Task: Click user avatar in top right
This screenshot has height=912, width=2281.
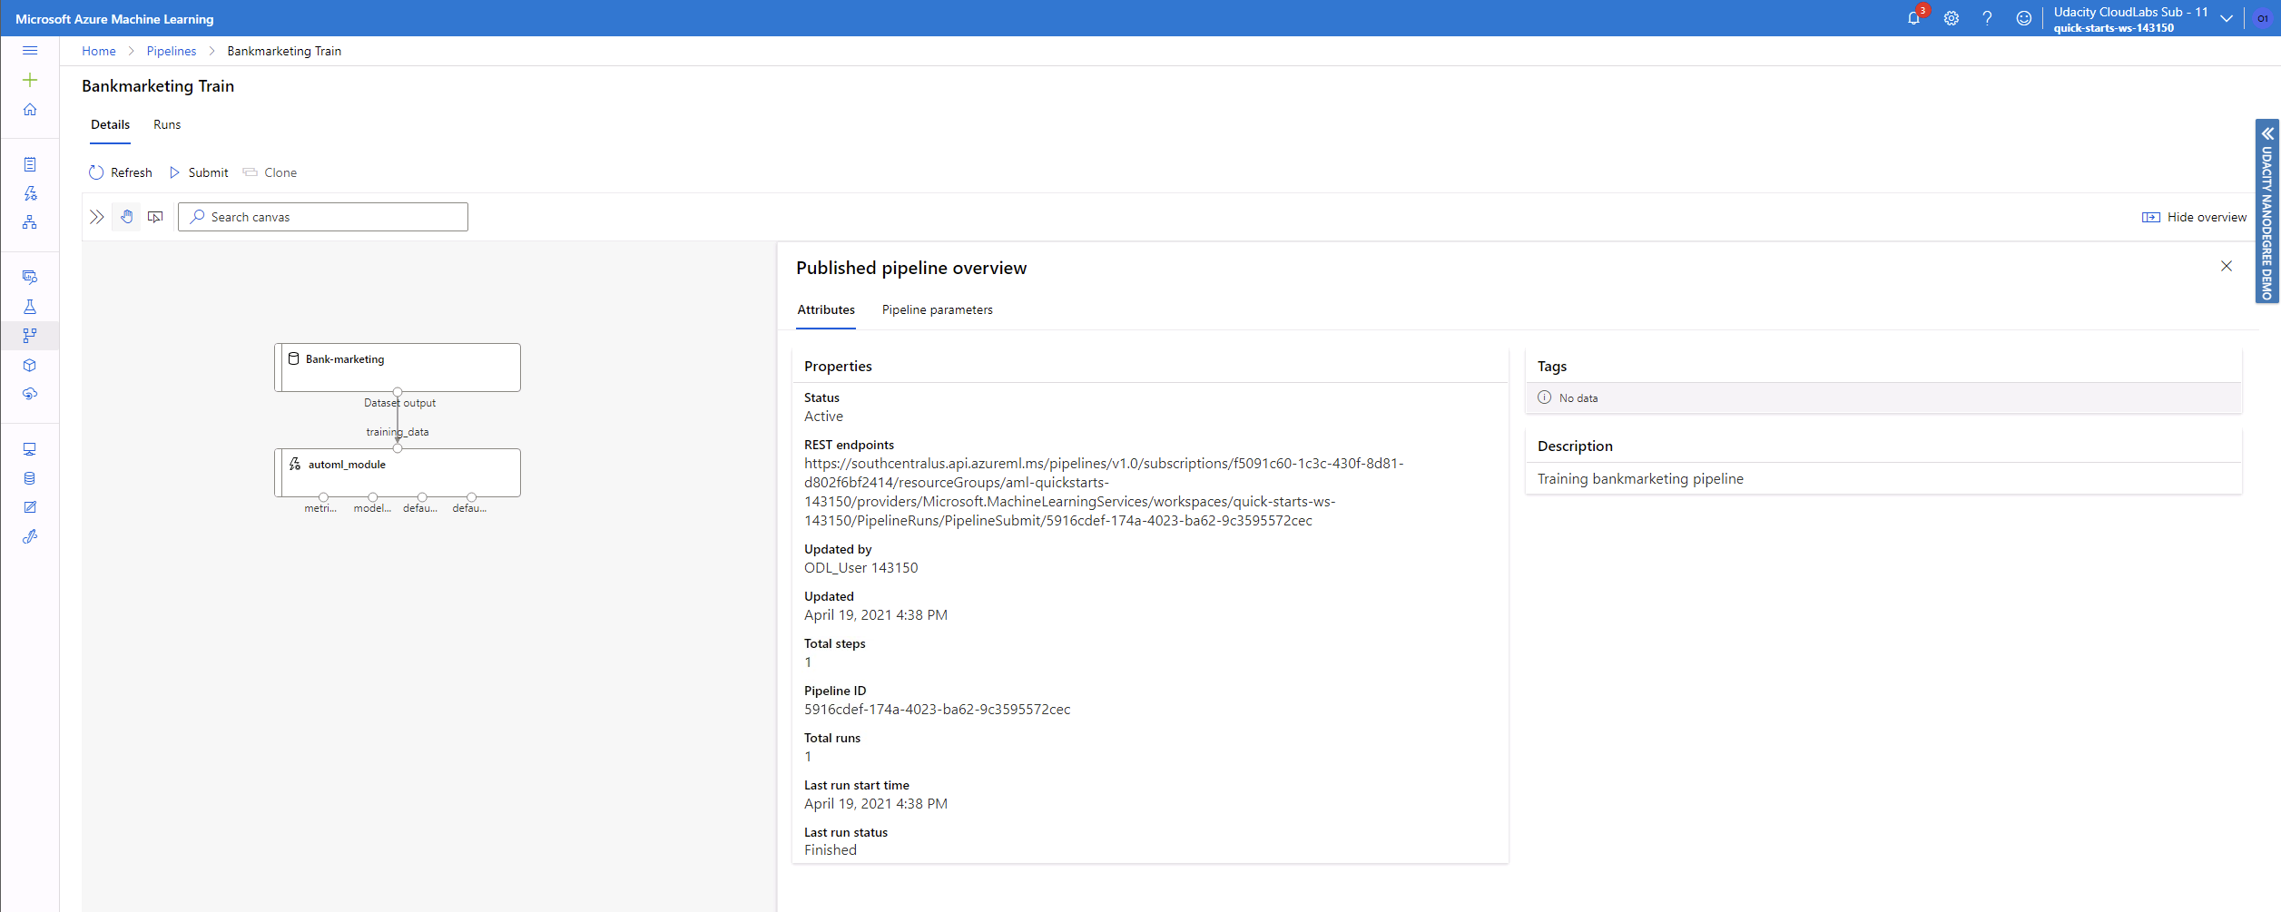Action: pos(2262,18)
